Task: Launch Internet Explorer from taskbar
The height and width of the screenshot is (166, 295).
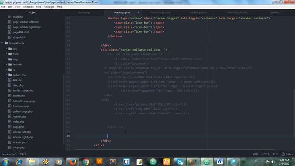Action: tap(19, 162)
